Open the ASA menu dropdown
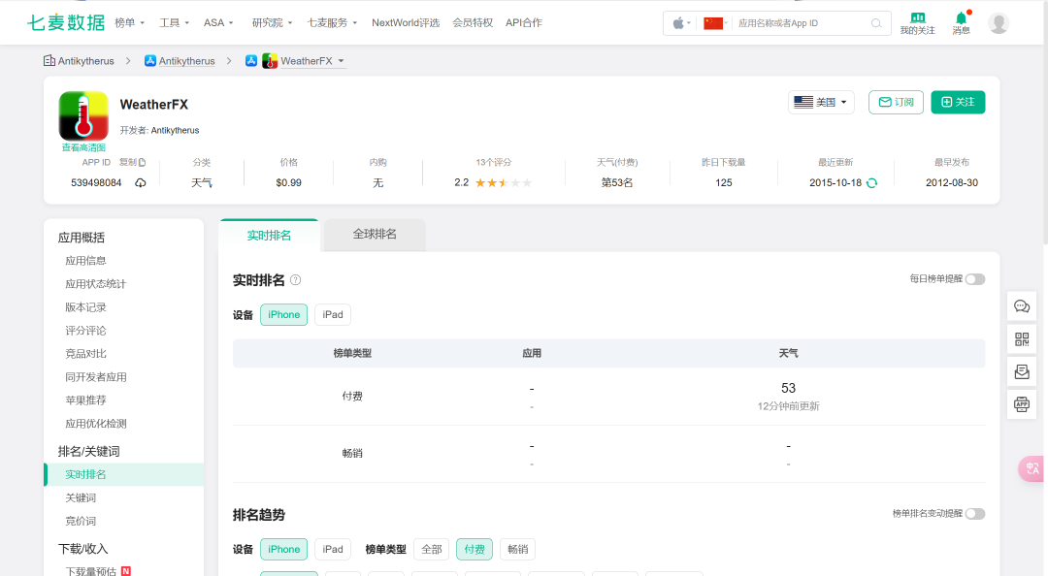The height and width of the screenshot is (576, 1048). [218, 22]
